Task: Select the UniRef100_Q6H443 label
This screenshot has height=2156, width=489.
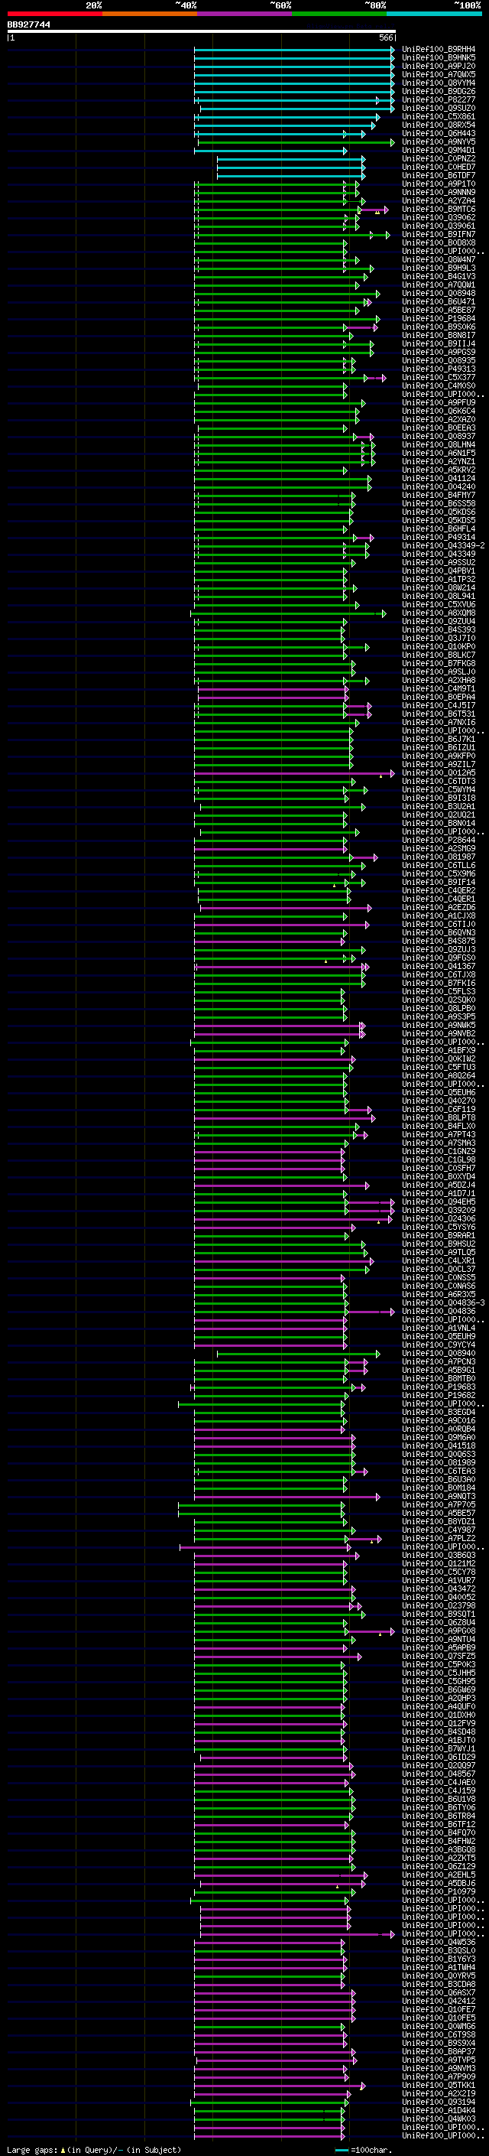Action: 439,133
